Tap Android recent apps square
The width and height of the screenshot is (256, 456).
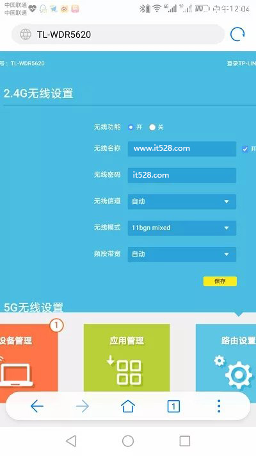pos(184,441)
